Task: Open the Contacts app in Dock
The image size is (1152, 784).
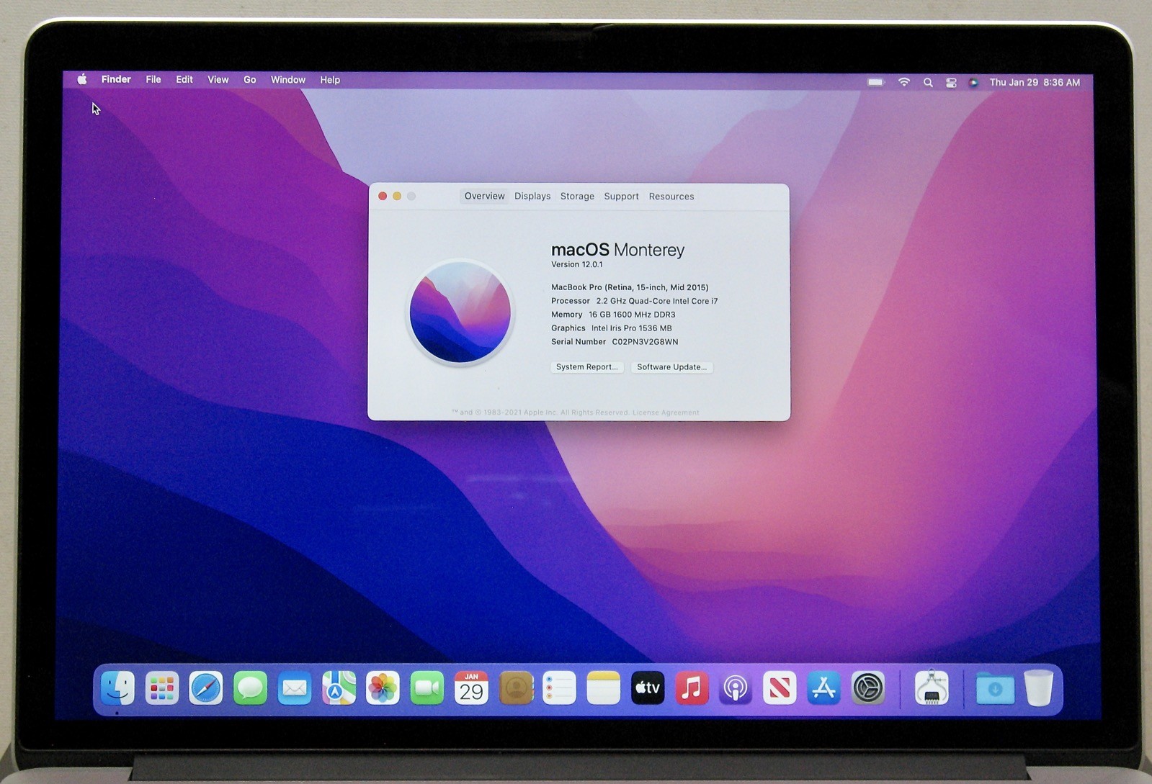Action: pyautogui.click(x=516, y=688)
